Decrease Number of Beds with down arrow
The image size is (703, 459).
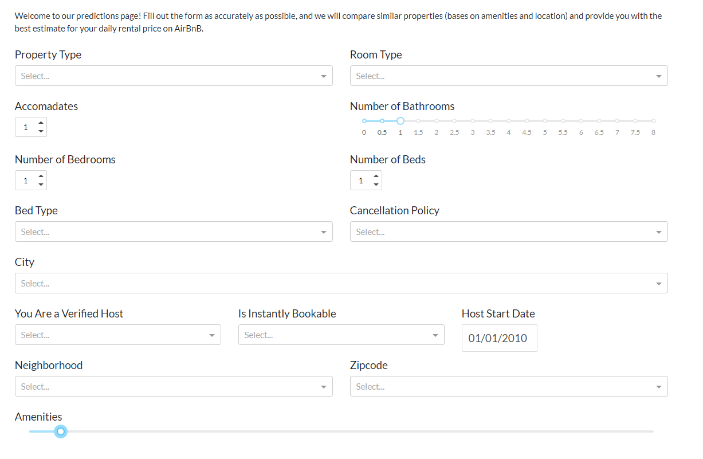376,185
